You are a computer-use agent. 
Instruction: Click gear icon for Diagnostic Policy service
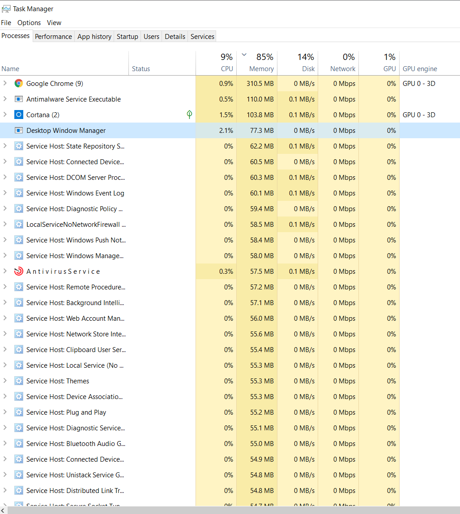pos(19,209)
